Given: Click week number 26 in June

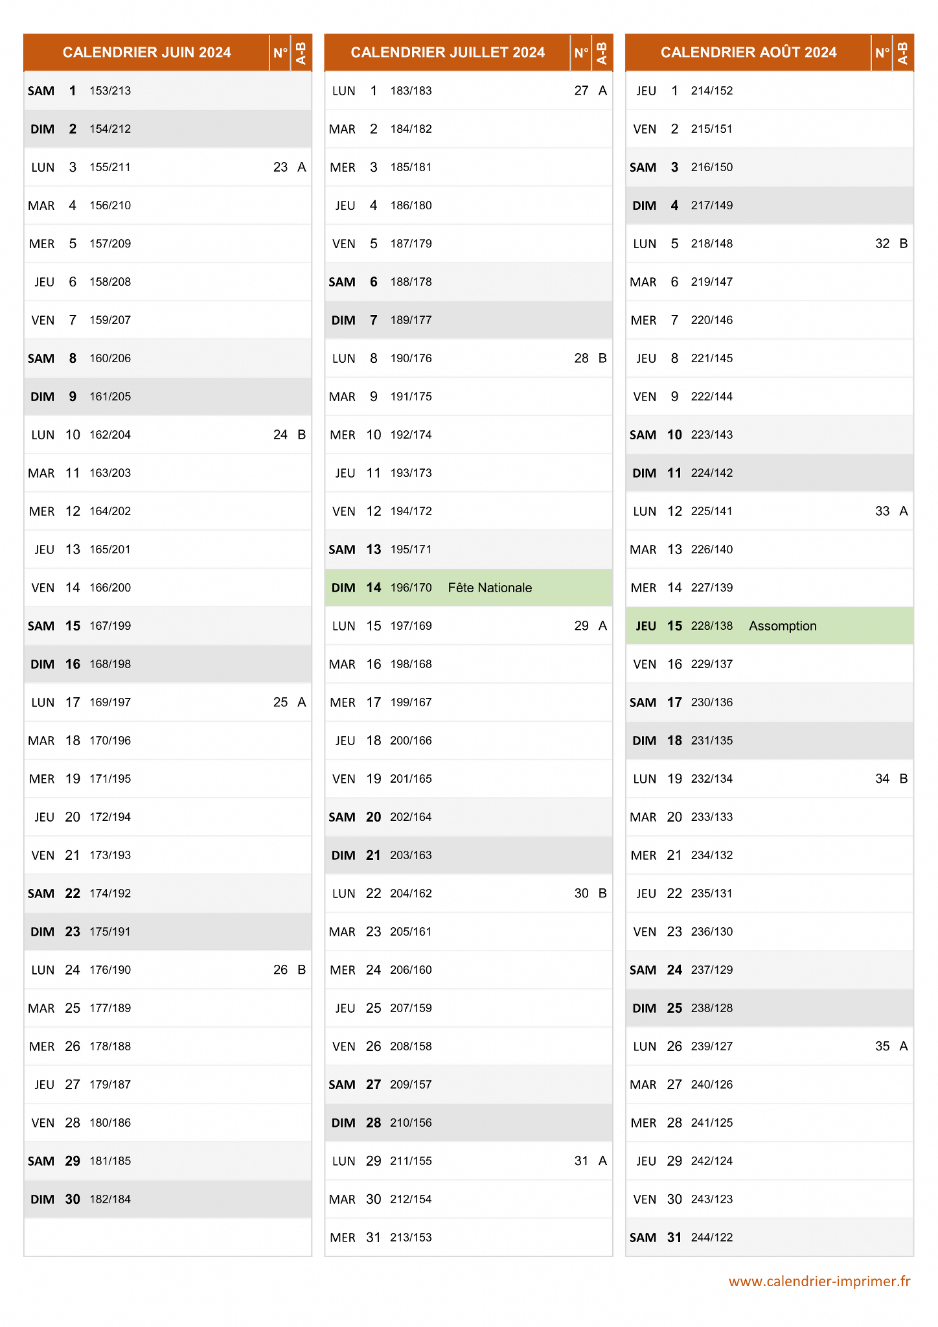Looking at the screenshot, I should pos(280,970).
